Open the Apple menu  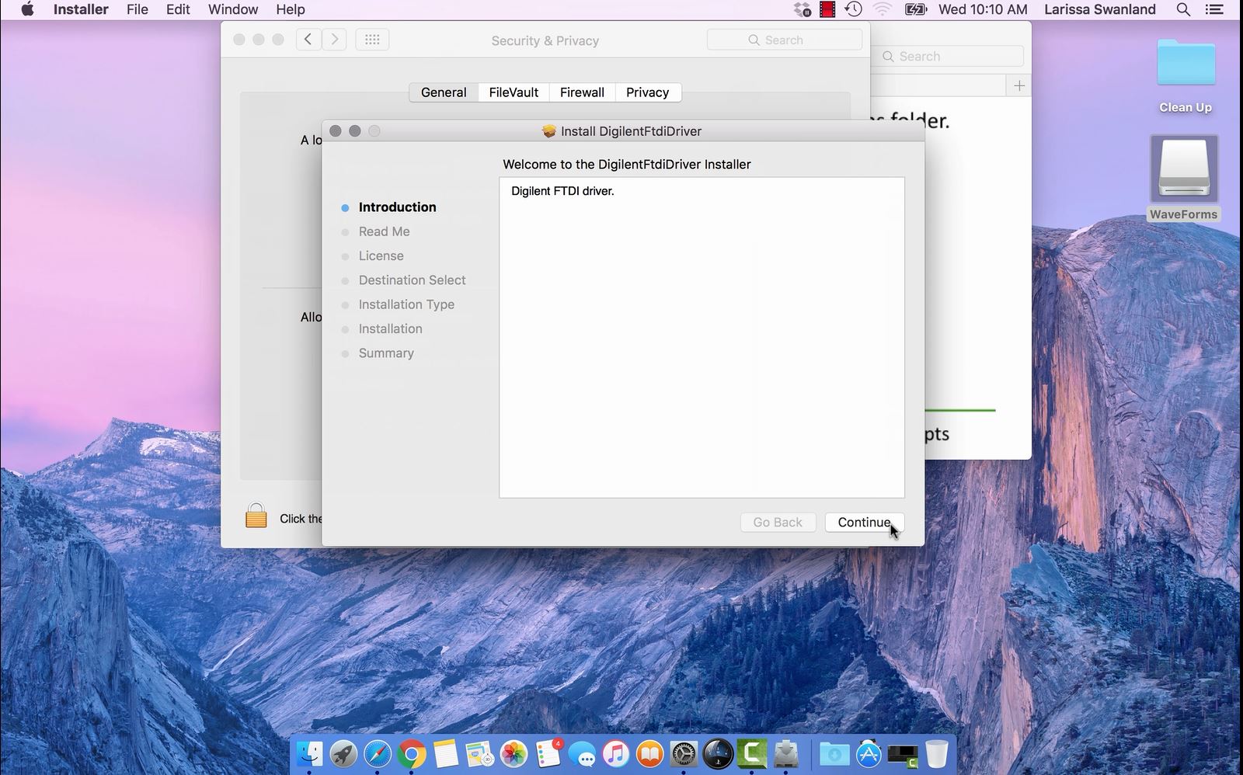27,9
